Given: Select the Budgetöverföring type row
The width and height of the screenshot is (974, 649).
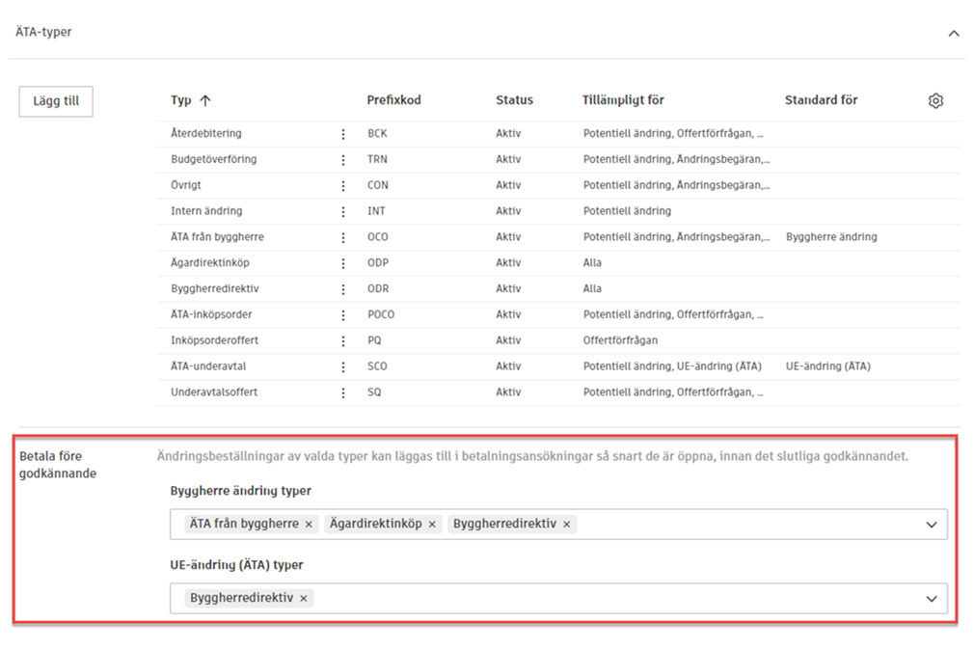Looking at the screenshot, I should pos(214,159).
